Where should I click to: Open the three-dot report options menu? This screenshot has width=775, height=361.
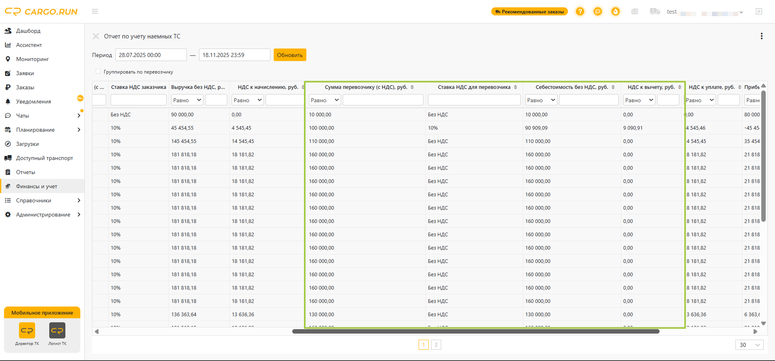pos(762,36)
